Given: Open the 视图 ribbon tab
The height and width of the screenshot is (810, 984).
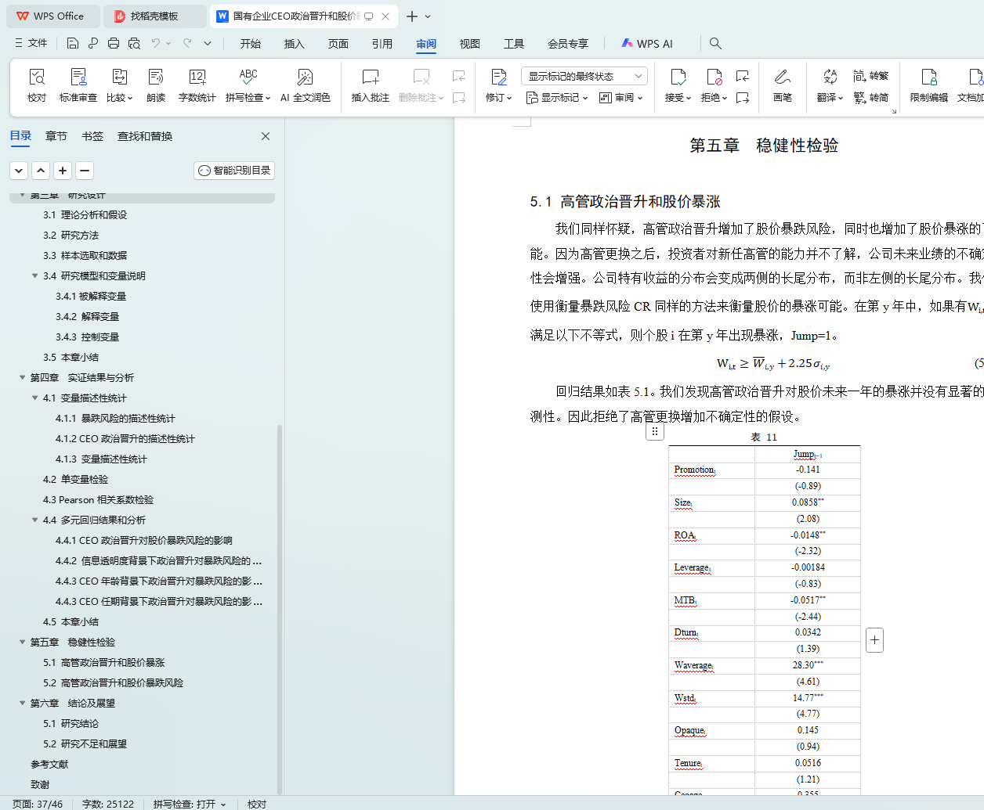Looking at the screenshot, I should [x=470, y=44].
